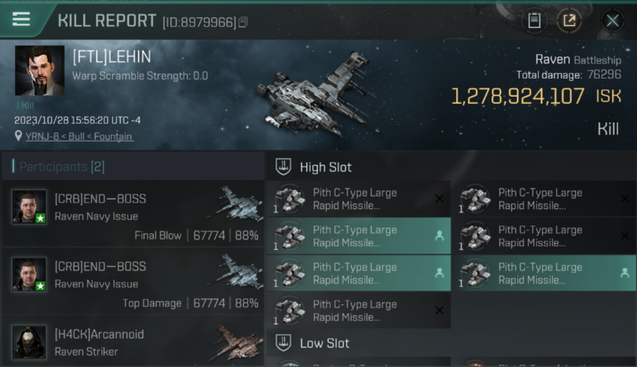Select the bottom-left destroyed Pith C-Type launcher
637x367 pixels.
pyautogui.click(x=359, y=310)
